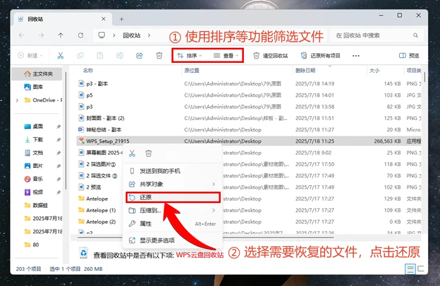Click the Rename icon in the toolbar
Screen dimensions: 440x286
119,55
